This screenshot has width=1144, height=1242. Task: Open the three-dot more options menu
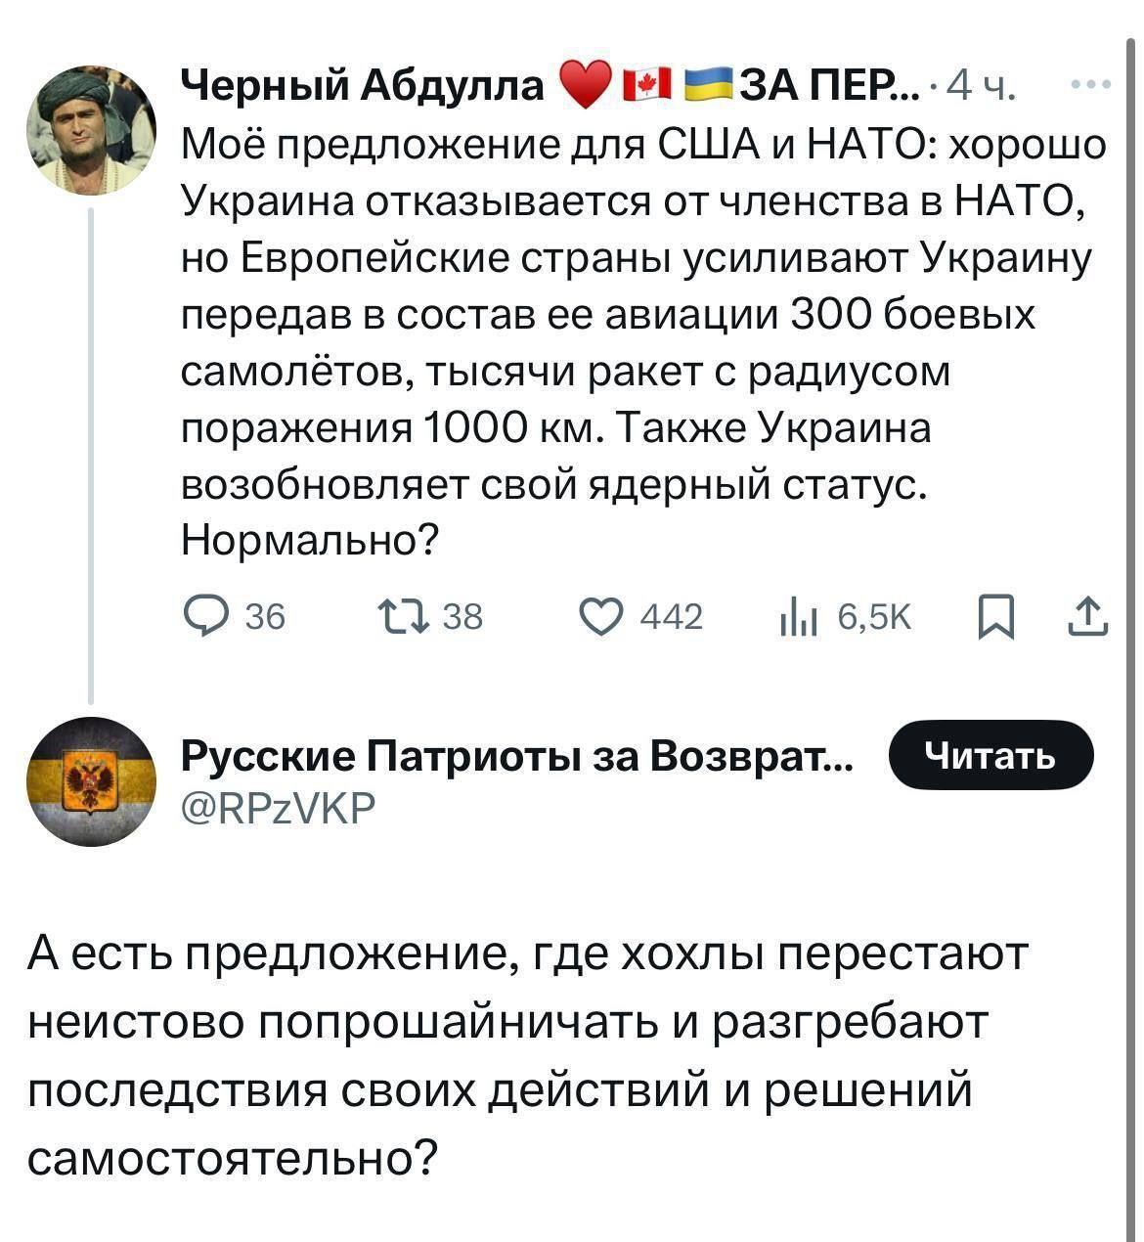(x=1091, y=86)
